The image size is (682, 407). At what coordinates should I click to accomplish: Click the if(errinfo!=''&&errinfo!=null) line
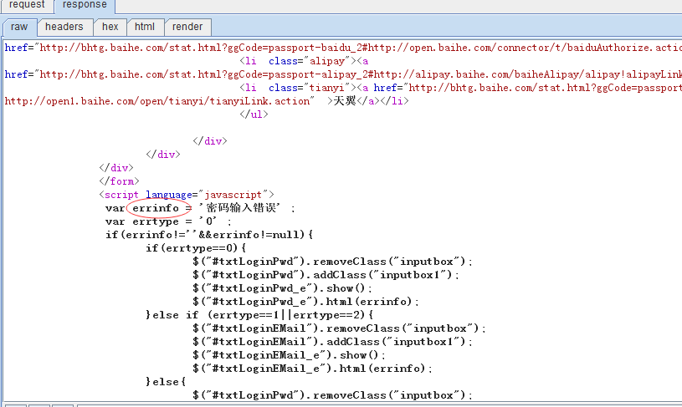(209, 235)
